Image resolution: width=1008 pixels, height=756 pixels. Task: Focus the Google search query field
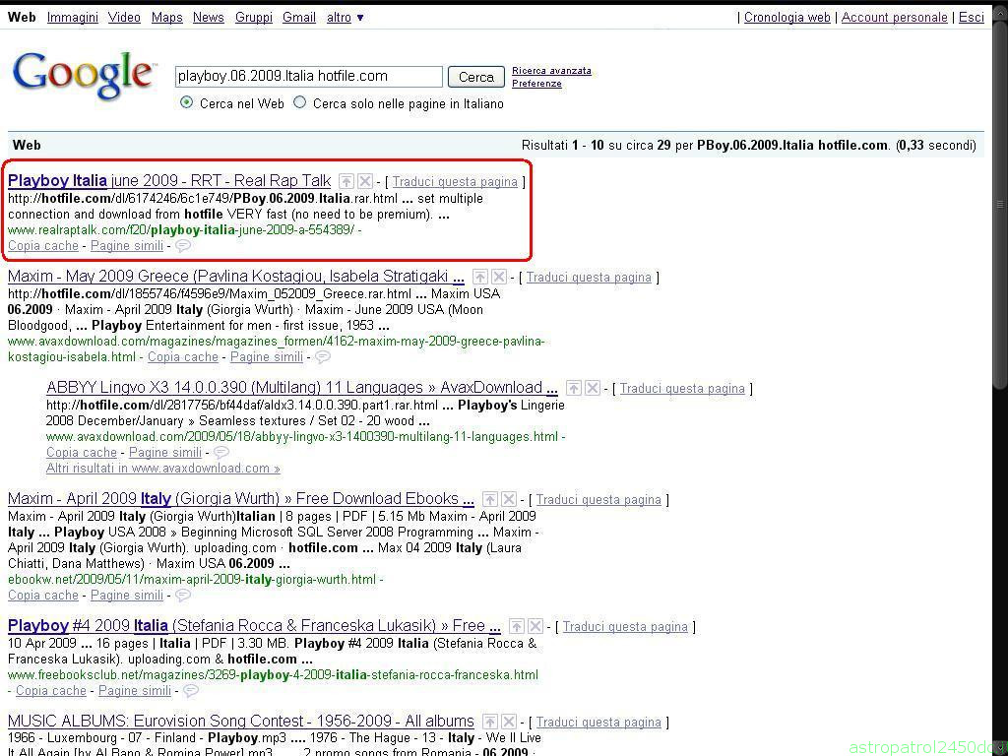(x=308, y=77)
